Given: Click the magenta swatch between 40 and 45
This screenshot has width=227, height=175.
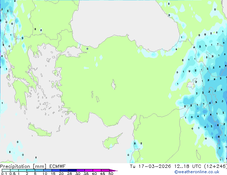Looking at the screenshot, I should point(97,170).
